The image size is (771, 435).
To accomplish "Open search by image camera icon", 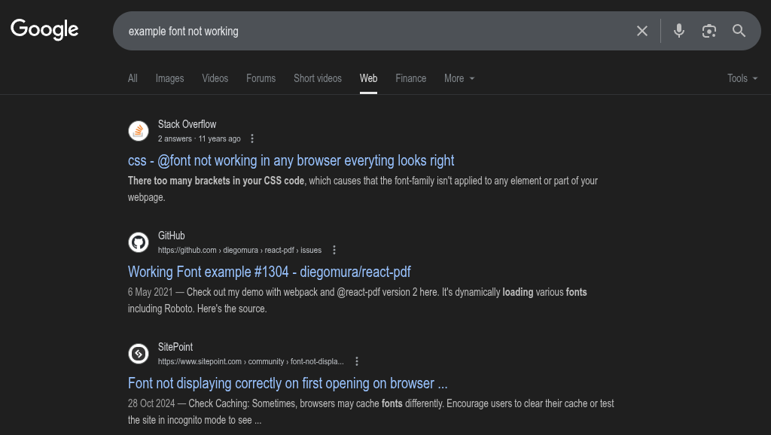I will point(709,31).
